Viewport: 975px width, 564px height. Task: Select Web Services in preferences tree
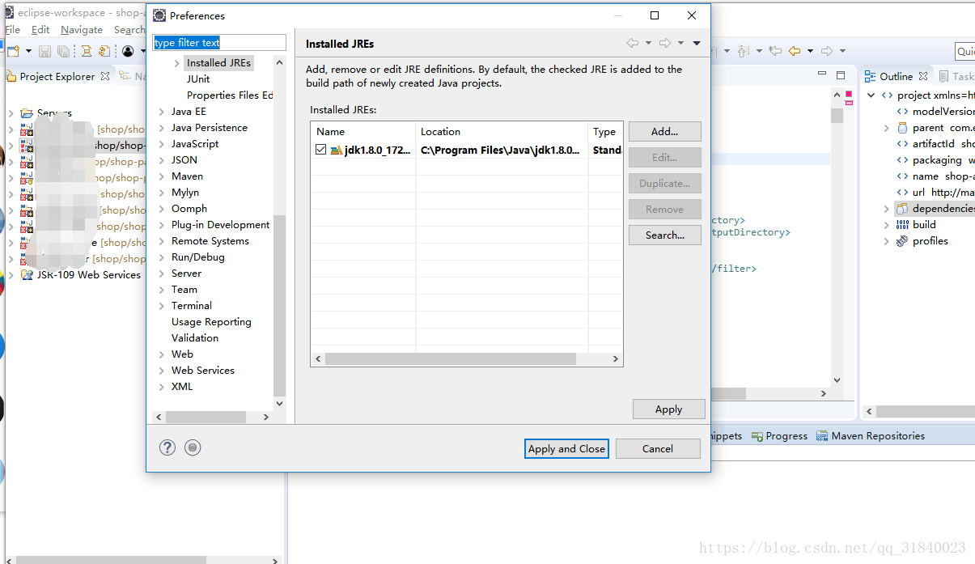click(203, 370)
